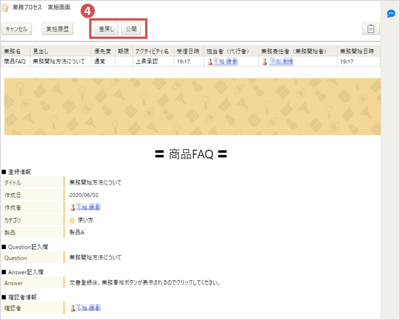
Task: Click the 差戻し button
Action: (x=106, y=29)
